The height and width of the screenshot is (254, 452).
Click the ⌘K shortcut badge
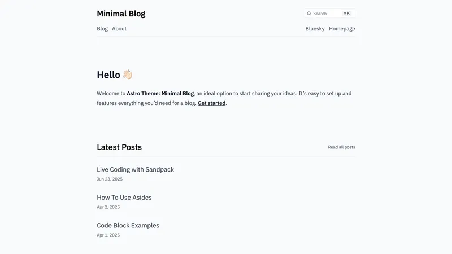(346, 14)
